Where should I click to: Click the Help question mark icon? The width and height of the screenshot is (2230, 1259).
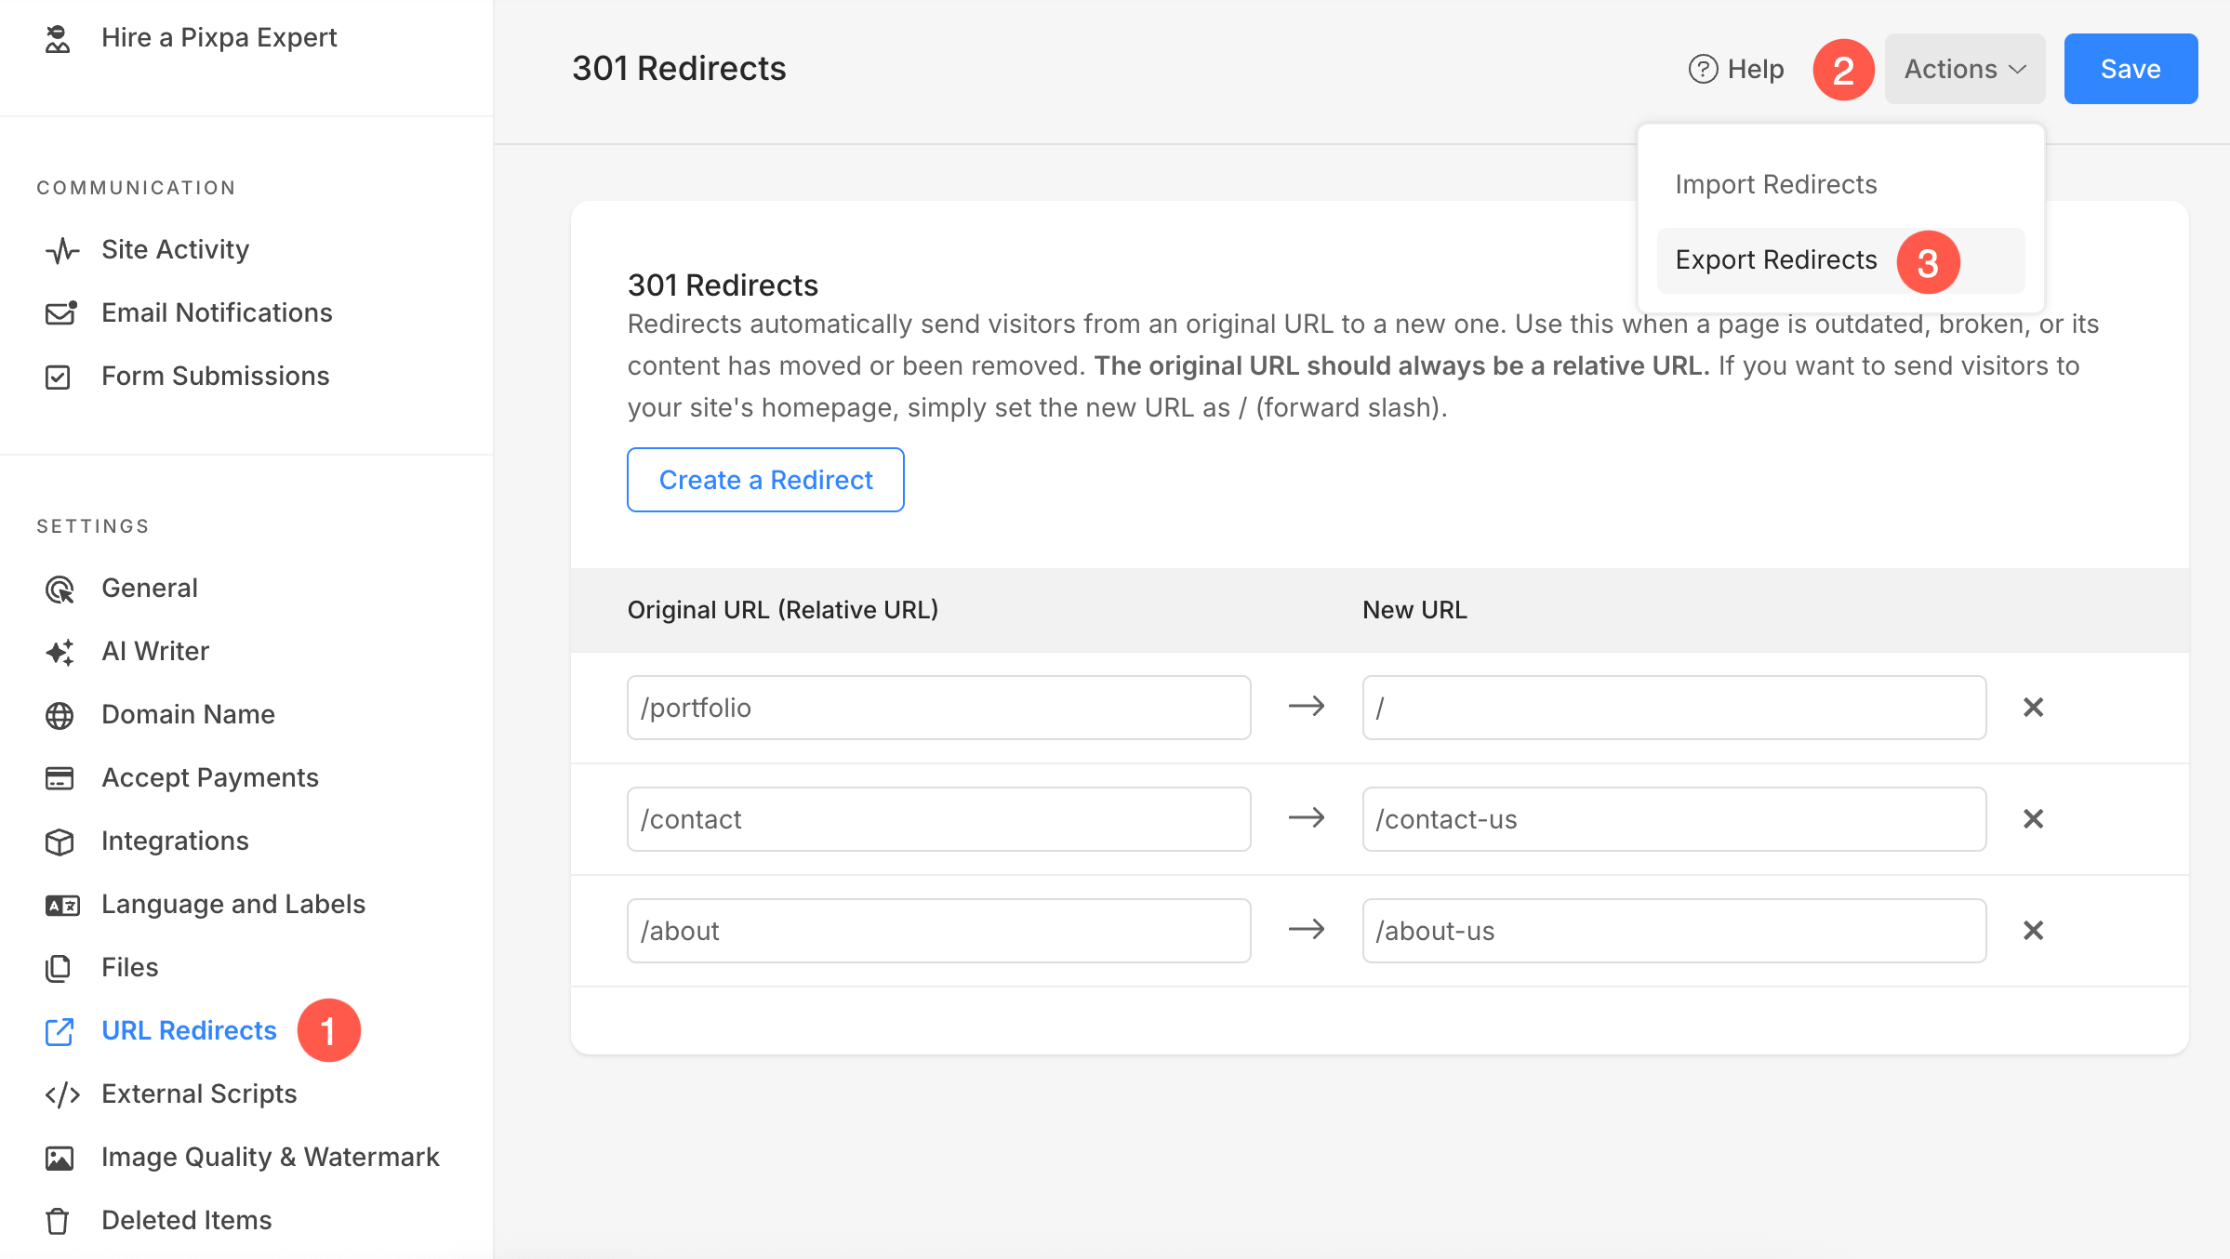tap(1703, 69)
